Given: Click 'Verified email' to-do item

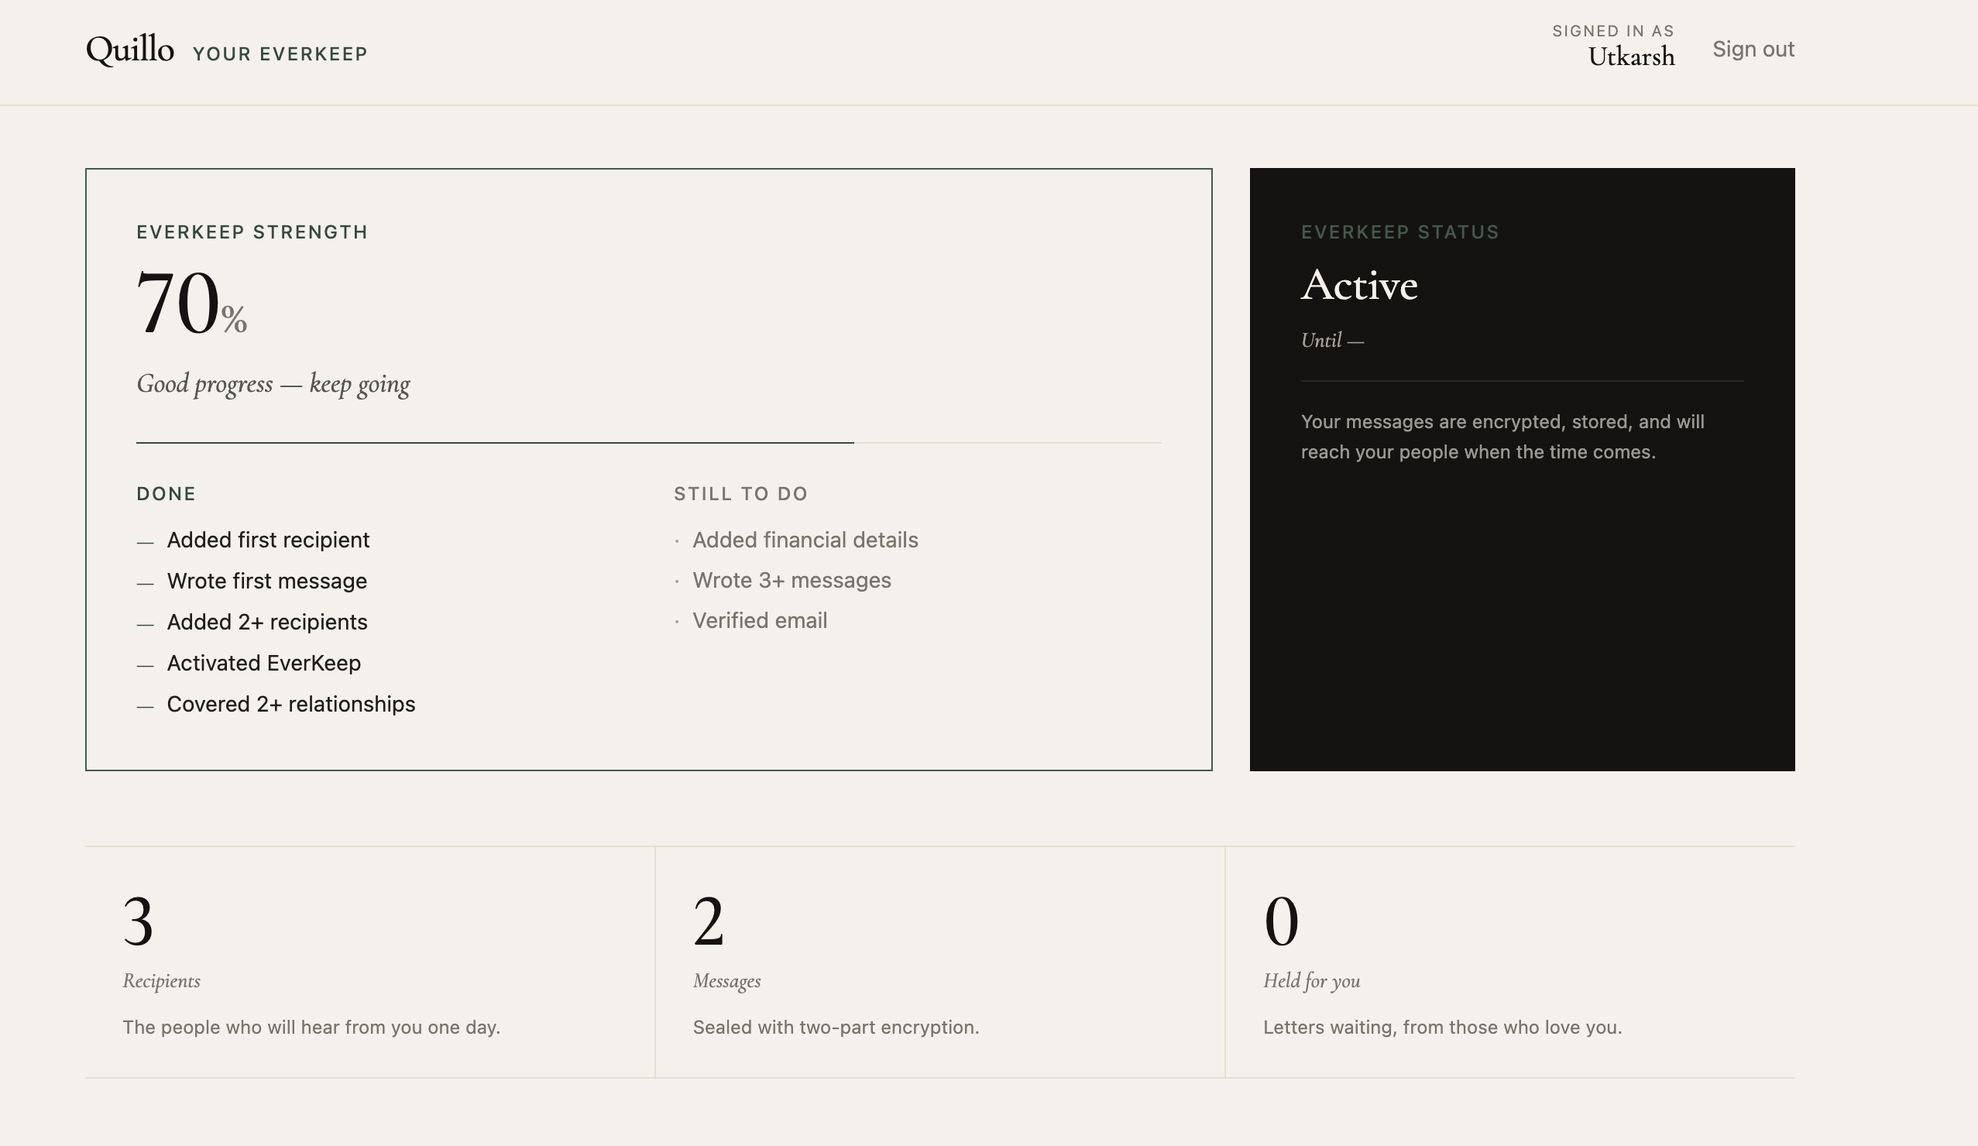Looking at the screenshot, I should point(759,620).
